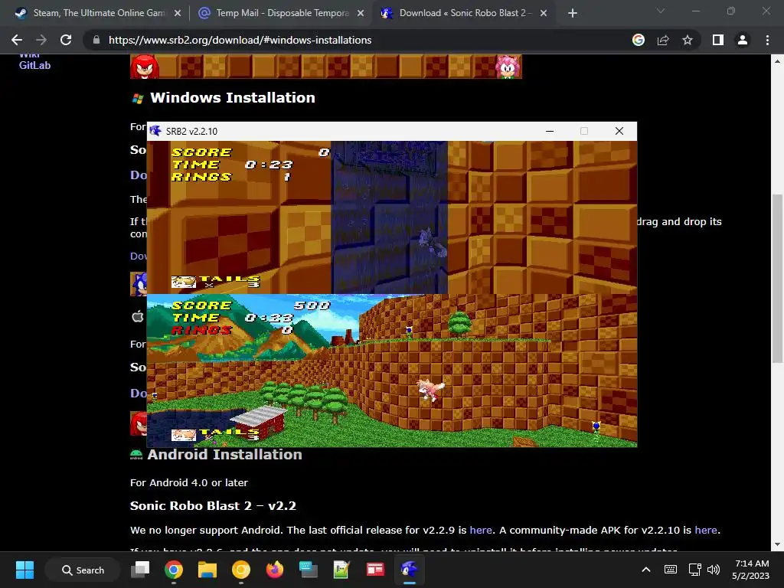Minimize the SRB2 v2.2.10 game window
This screenshot has height=588, width=784.
tap(550, 131)
